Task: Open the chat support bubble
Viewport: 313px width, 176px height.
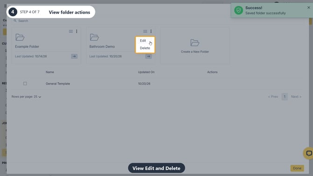Action: pyautogui.click(x=309, y=154)
